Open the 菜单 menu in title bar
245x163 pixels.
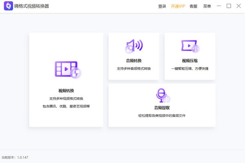click(207, 6)
